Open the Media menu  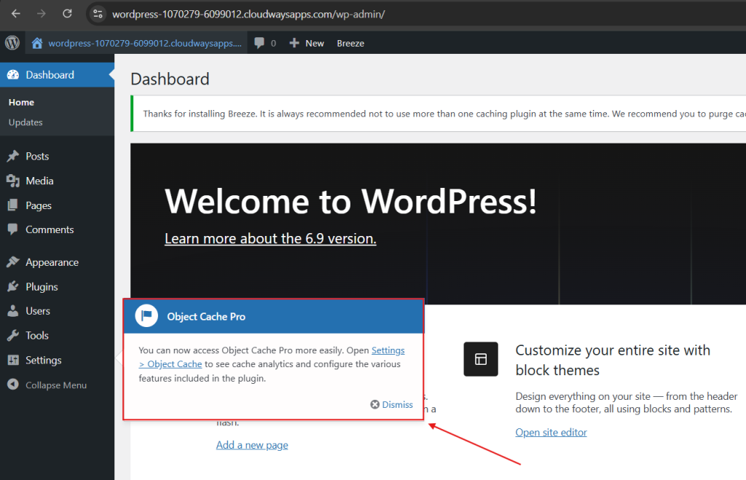(x=39, y=181)
